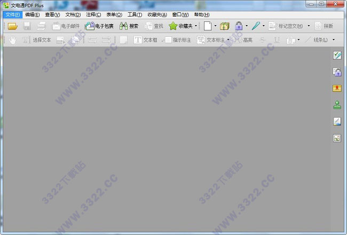Click the printer icon

click(x=42, y=26)
